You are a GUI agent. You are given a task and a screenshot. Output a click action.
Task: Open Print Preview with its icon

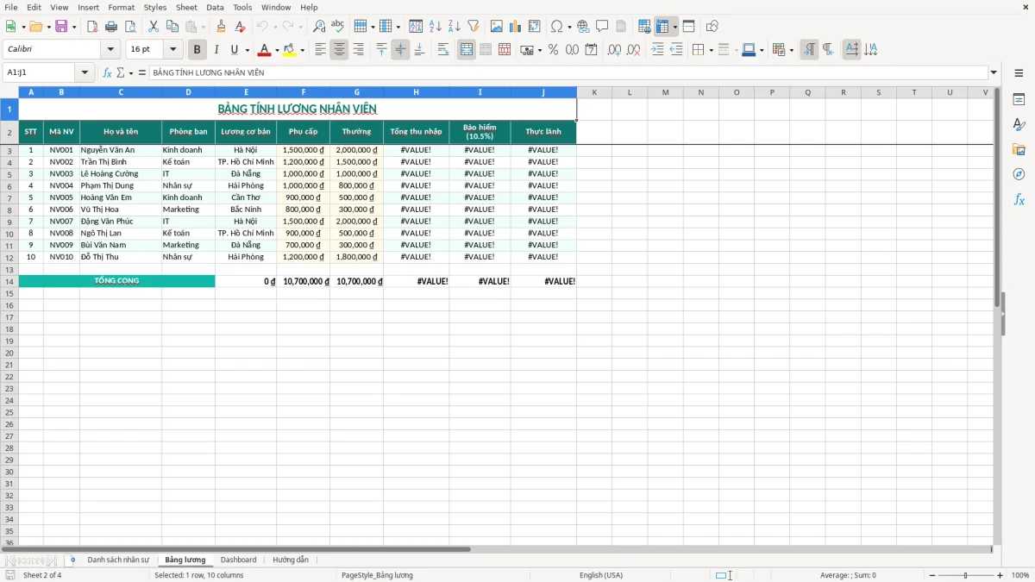[x=130, y=27]
